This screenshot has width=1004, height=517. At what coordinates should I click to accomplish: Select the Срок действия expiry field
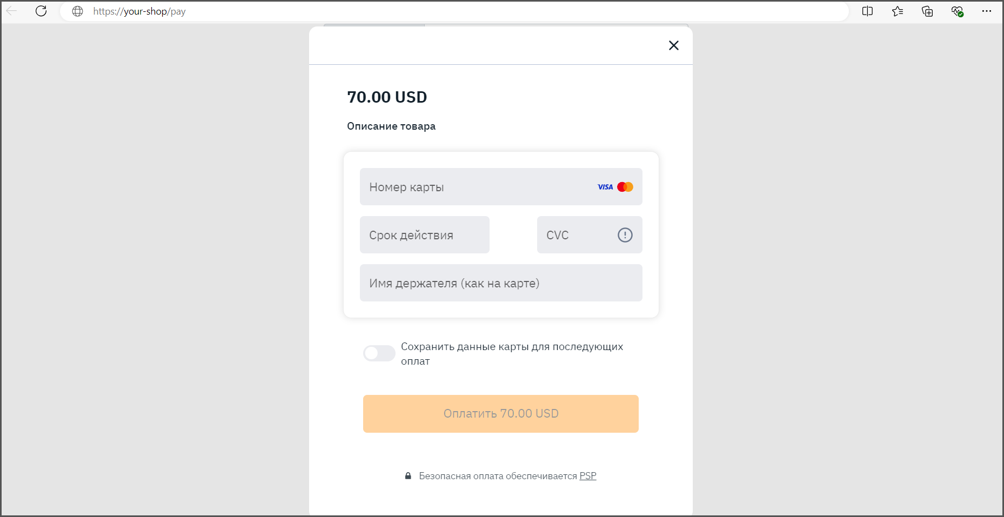(x=424, y=235)
